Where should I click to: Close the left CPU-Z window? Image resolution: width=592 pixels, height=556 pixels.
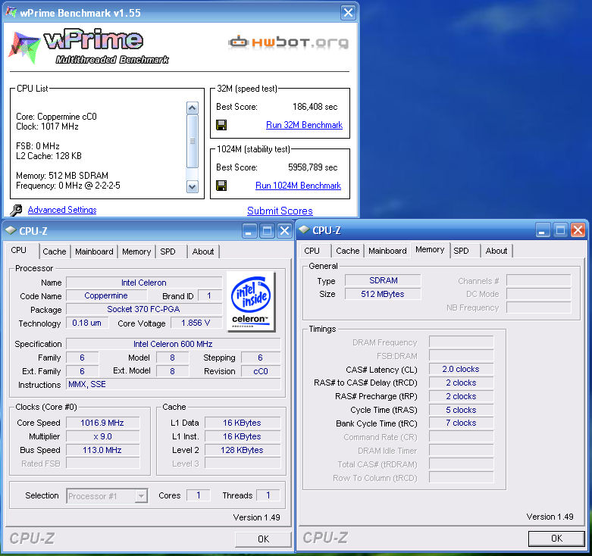[285, 231]
